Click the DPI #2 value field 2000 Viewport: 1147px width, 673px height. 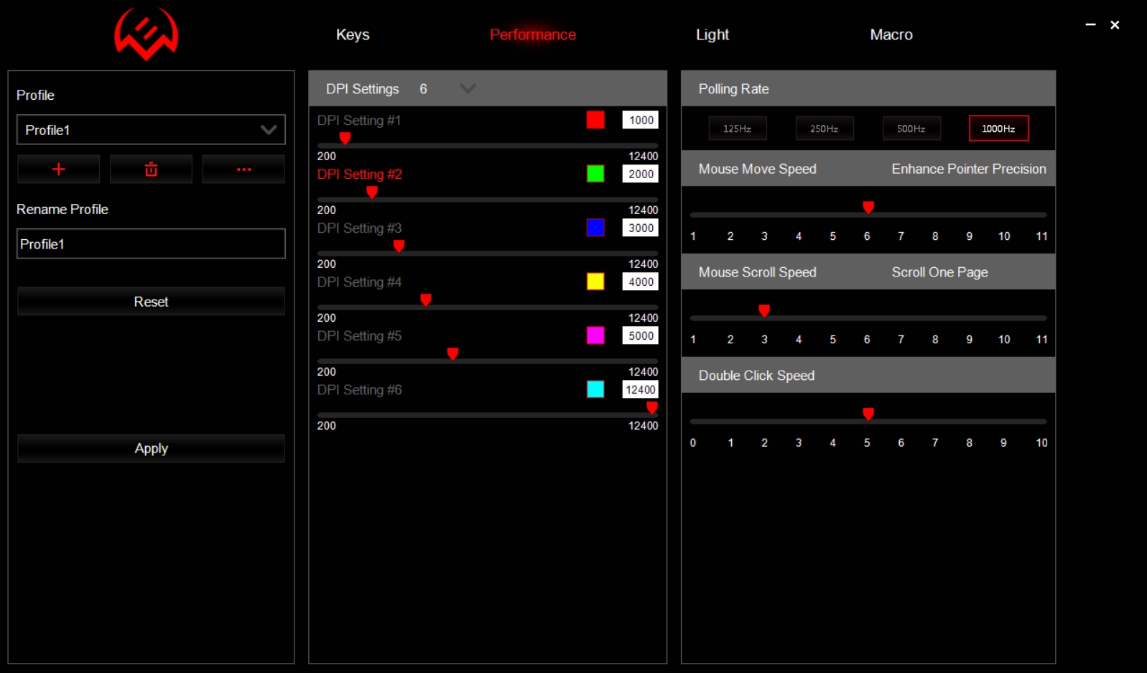641,174
